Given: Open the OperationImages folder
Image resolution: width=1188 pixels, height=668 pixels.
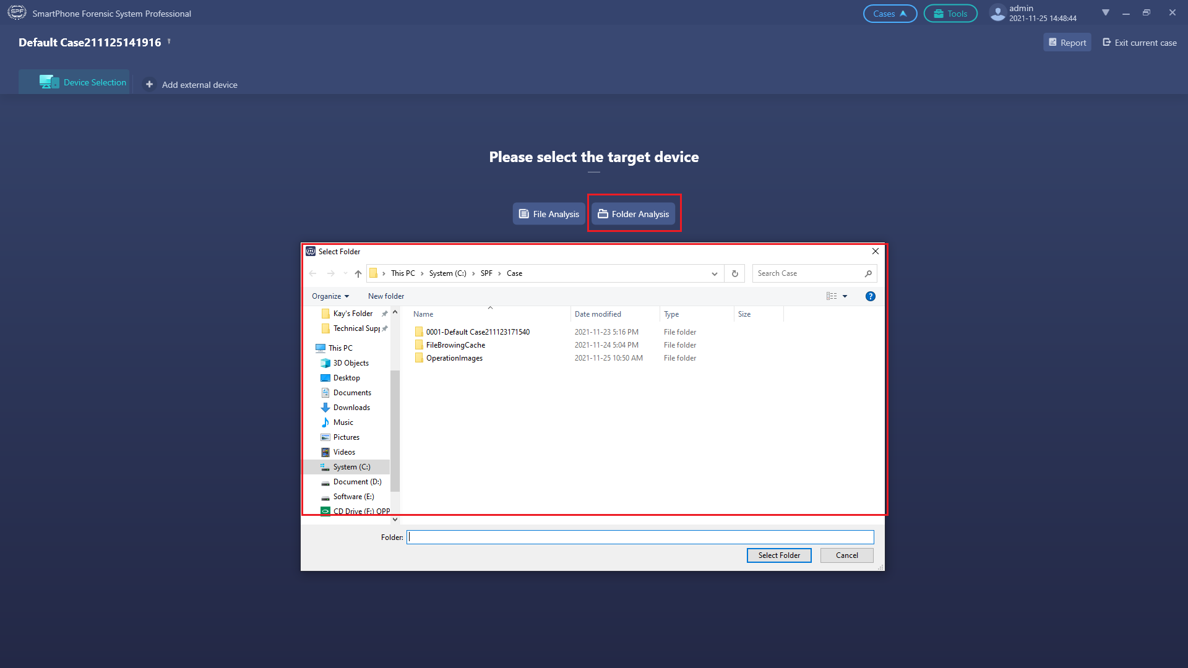Looking at the screenshot, I should (453, 358).
